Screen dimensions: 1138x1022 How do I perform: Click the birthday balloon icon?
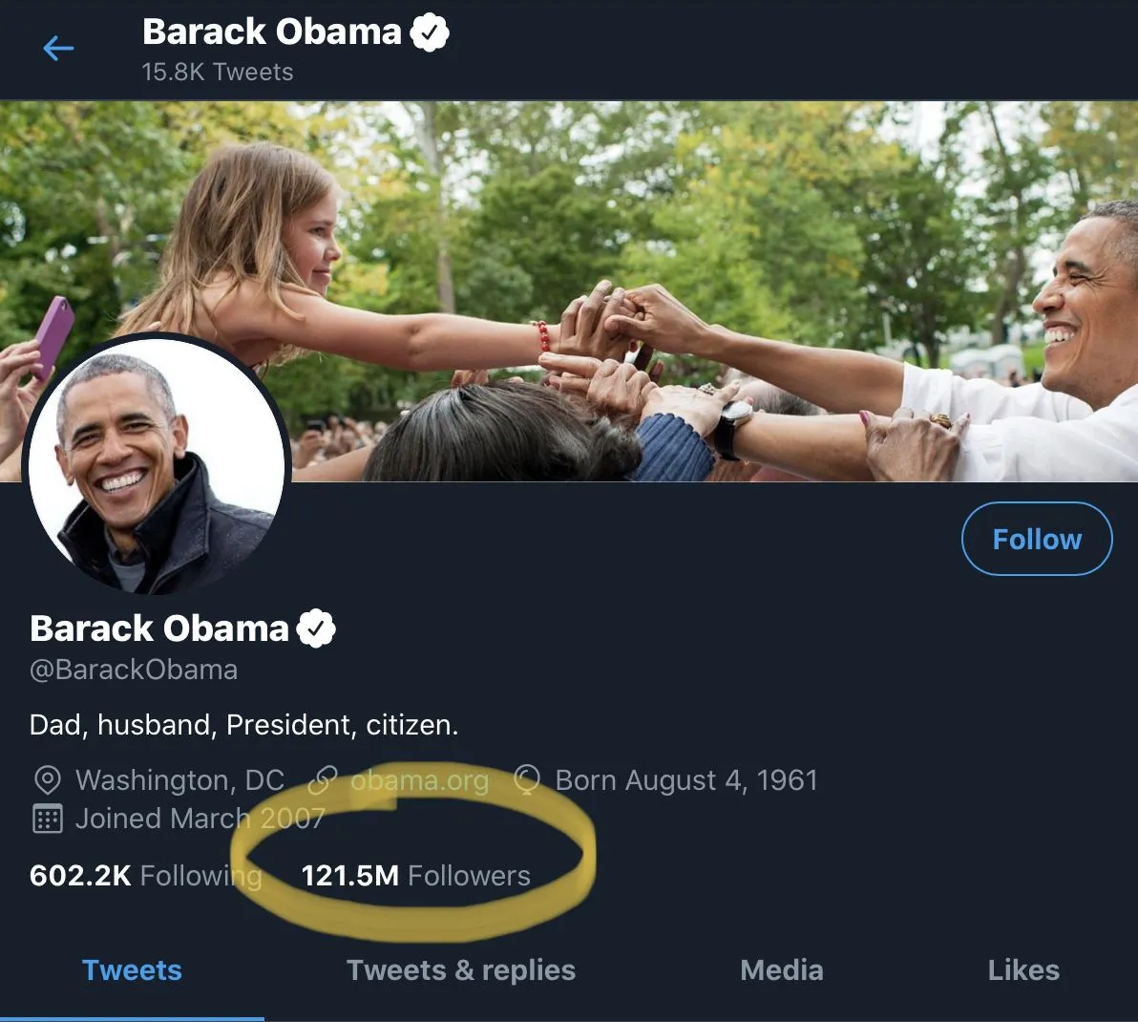(x=527, y=780)
